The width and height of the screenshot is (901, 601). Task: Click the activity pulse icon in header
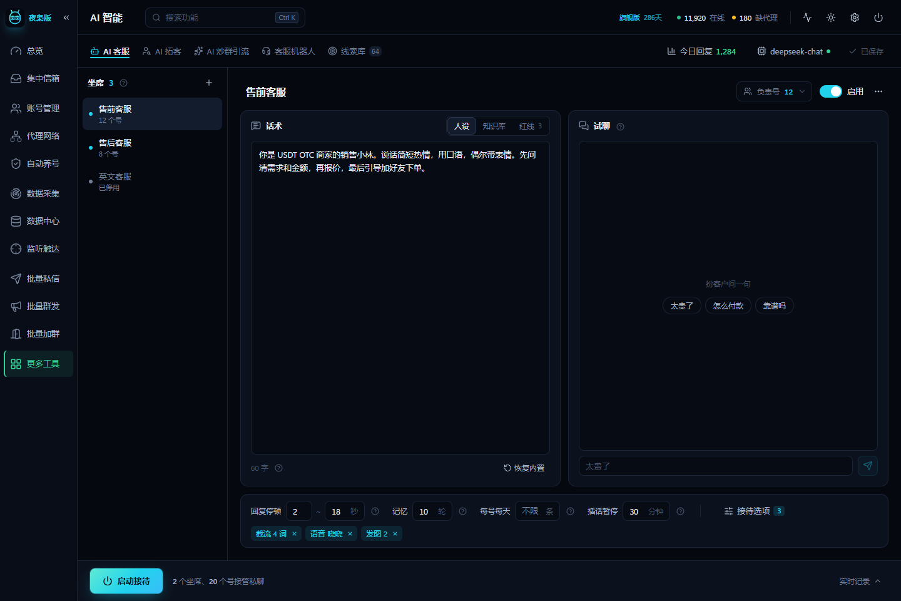[807, 18]
